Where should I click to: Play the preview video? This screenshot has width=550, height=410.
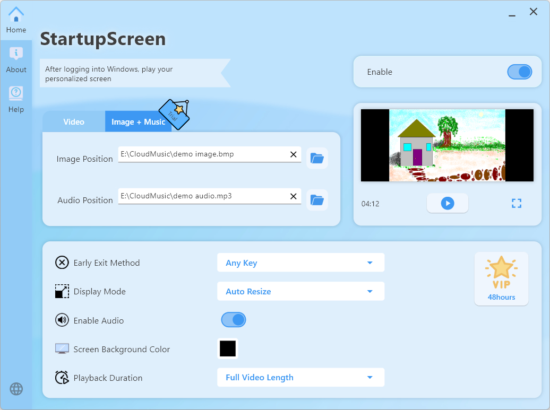point(448,203)
